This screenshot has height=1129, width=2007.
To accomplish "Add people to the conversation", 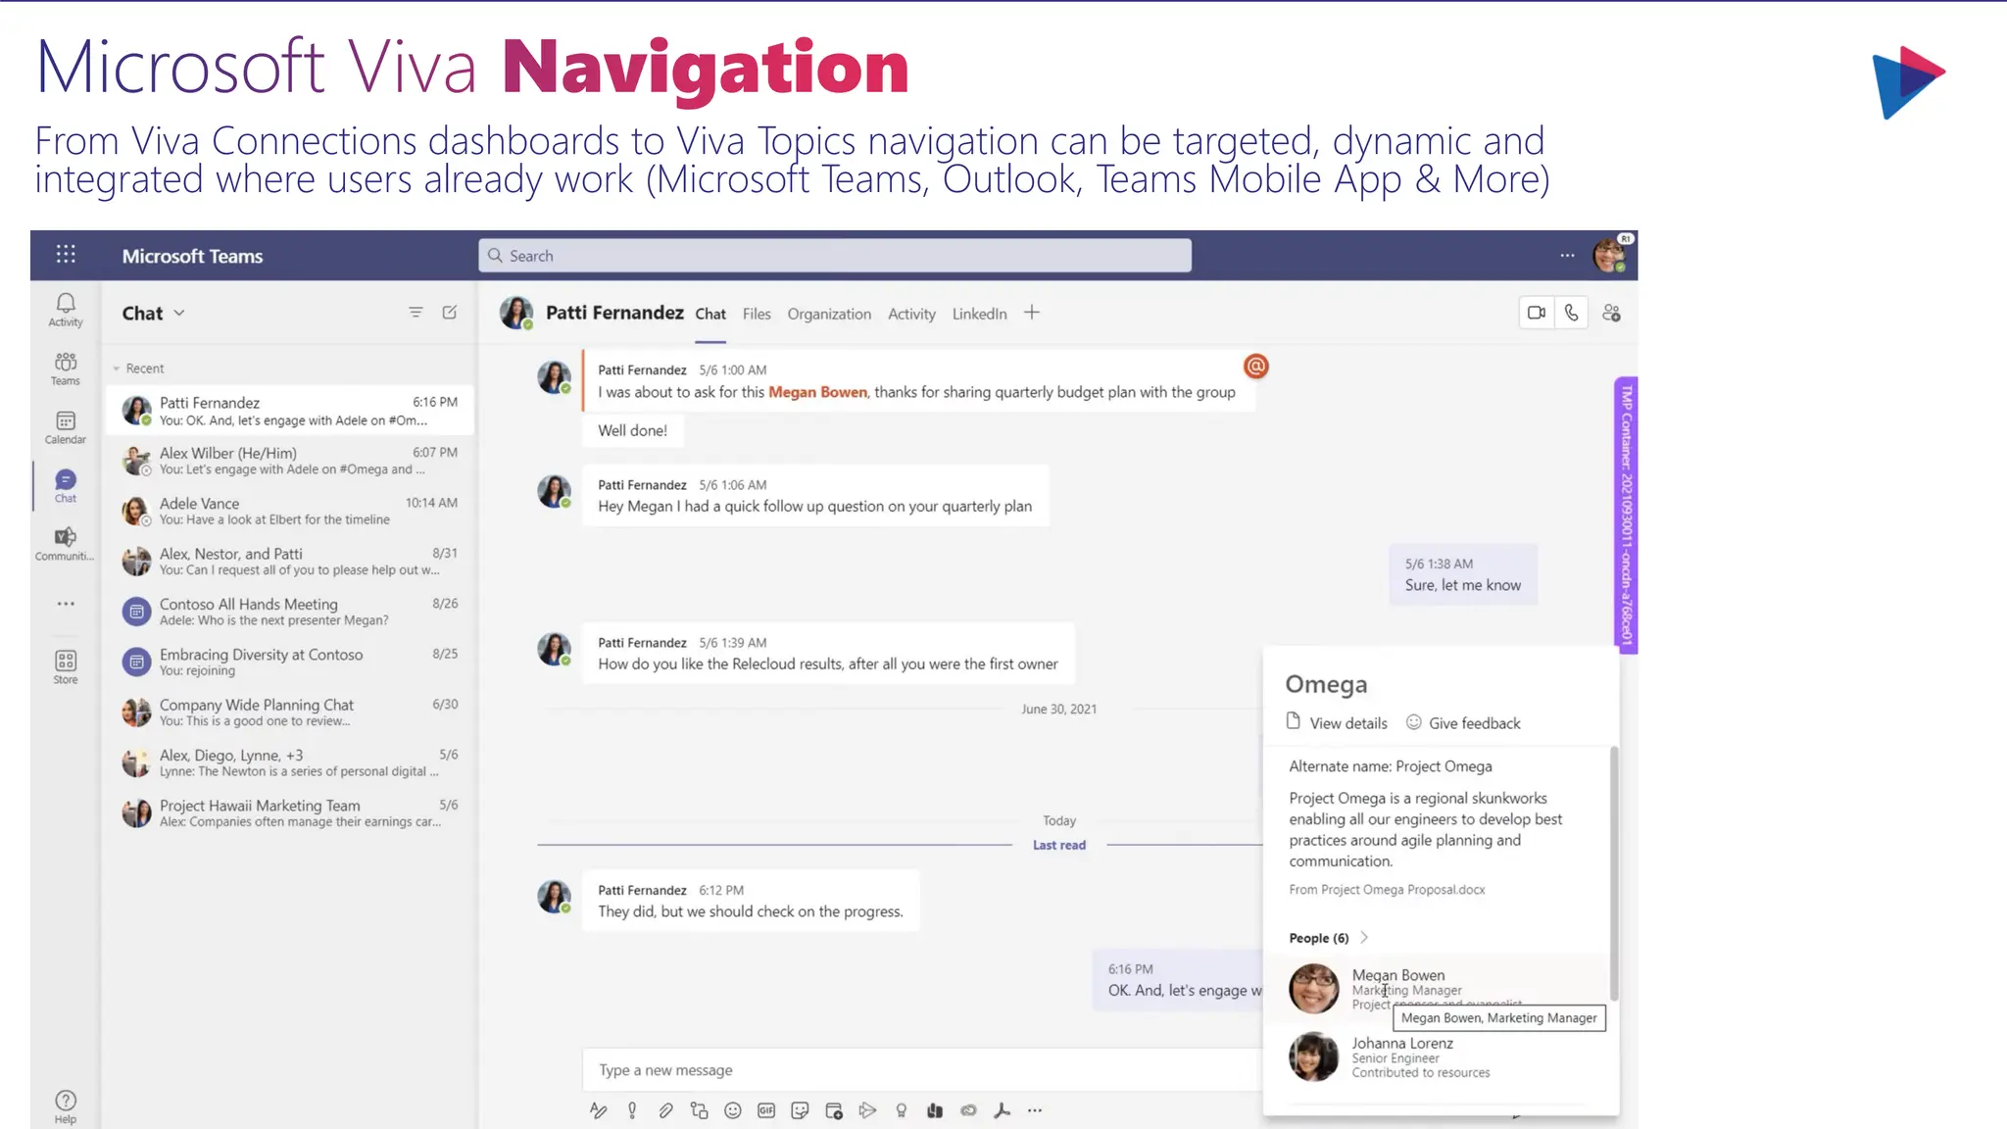I will click(1612, 313).
